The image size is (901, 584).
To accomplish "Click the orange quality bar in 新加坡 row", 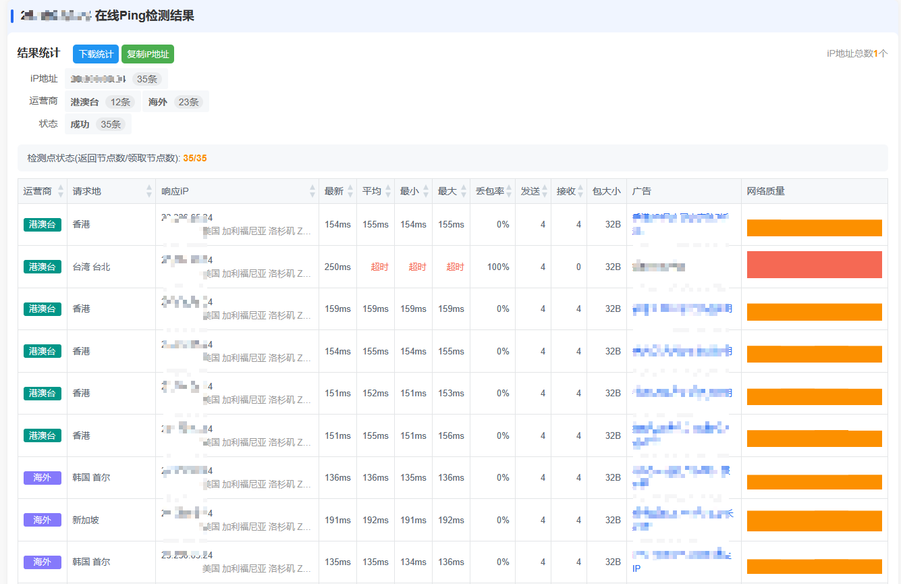I will point(815,521).
